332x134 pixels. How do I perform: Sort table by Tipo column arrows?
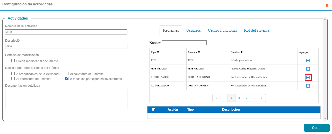(x=158, y=52)
